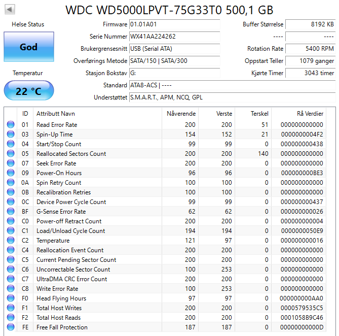Image resolution: width=339 pixels, height=336 pixels.
Task: Click the Serie Nummer field
Action: (174, 37)
